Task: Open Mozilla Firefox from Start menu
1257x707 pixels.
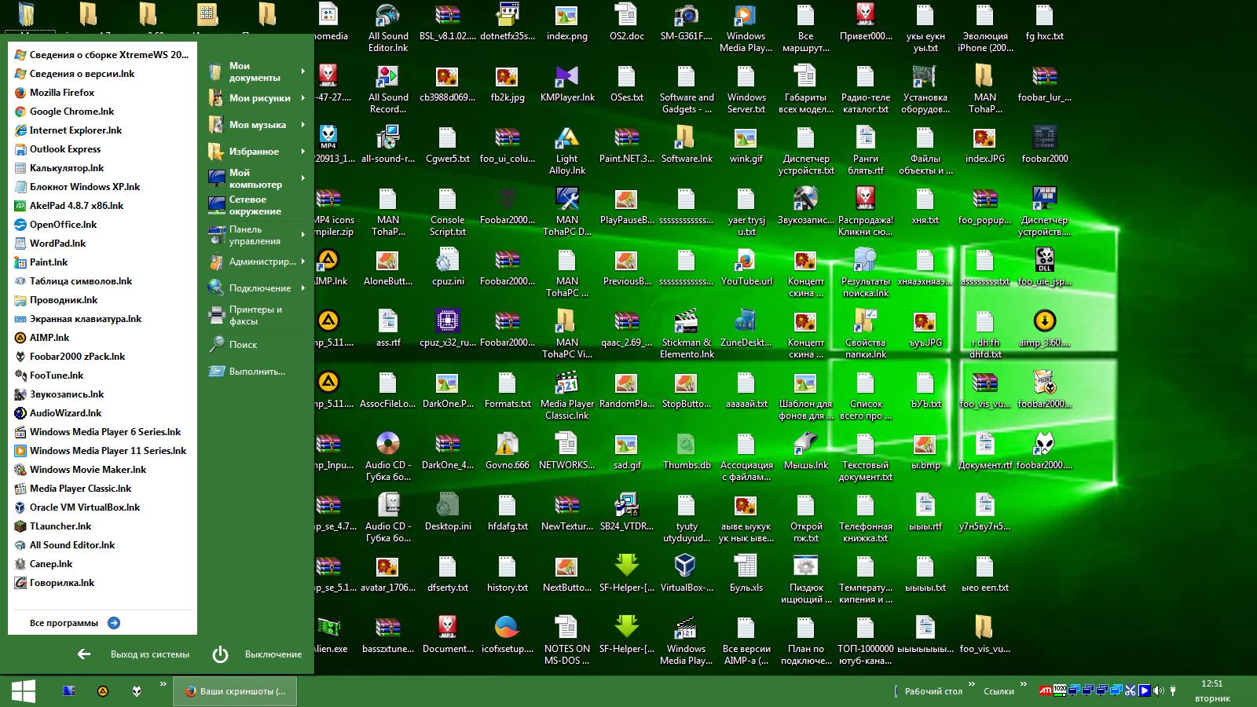Action: pos(61,93)
